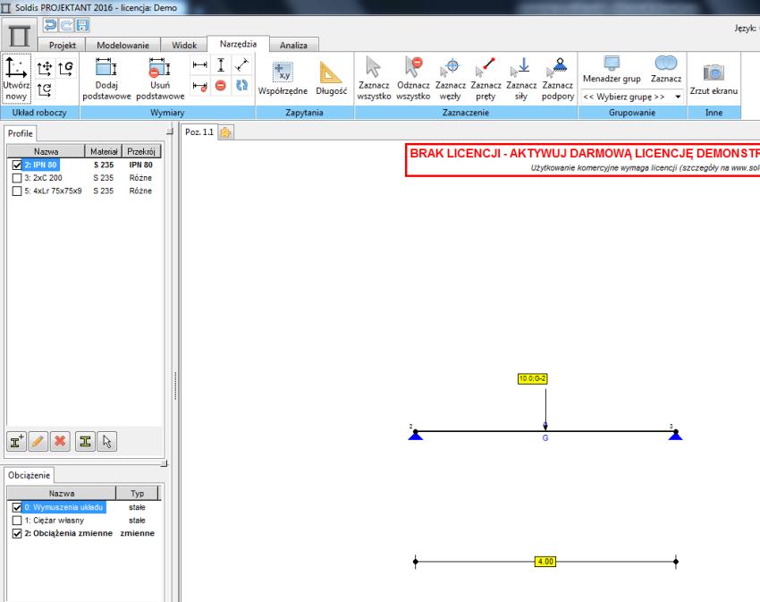Select all nodes (Zaznacz węzły)
760x602 pixels.
tap(451, 79)
